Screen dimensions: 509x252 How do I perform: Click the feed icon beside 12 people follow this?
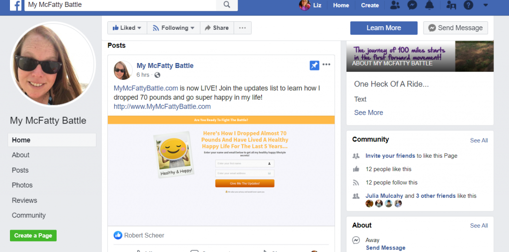[356, 183]
